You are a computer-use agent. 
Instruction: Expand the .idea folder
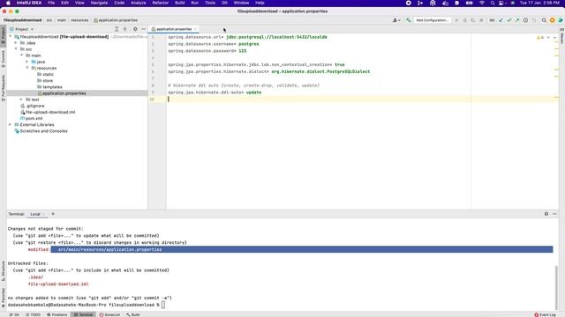[16, 43]
